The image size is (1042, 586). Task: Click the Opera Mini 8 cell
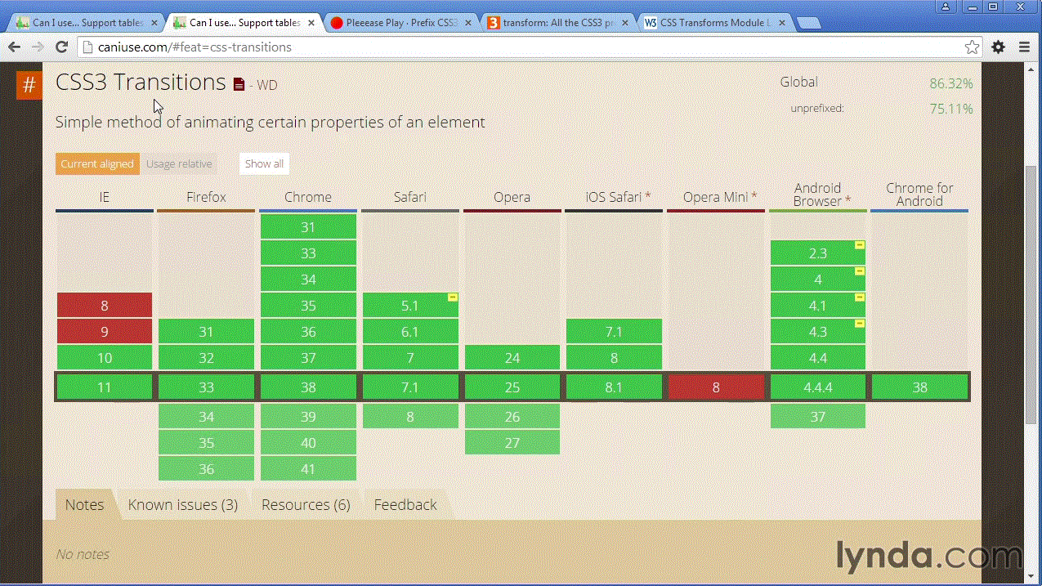click(716, 387)
